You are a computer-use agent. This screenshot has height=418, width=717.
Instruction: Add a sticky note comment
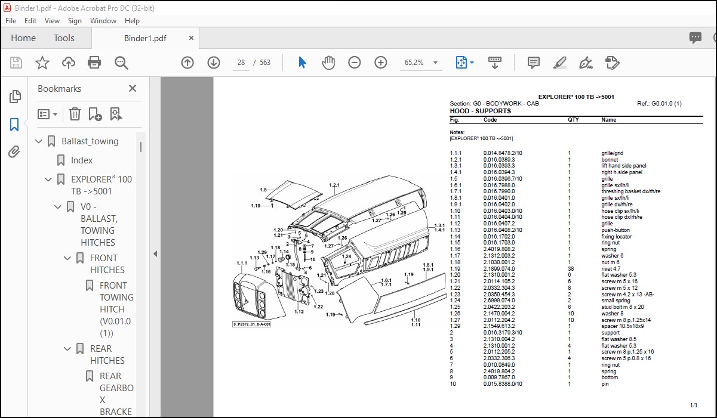coord(534,63)
